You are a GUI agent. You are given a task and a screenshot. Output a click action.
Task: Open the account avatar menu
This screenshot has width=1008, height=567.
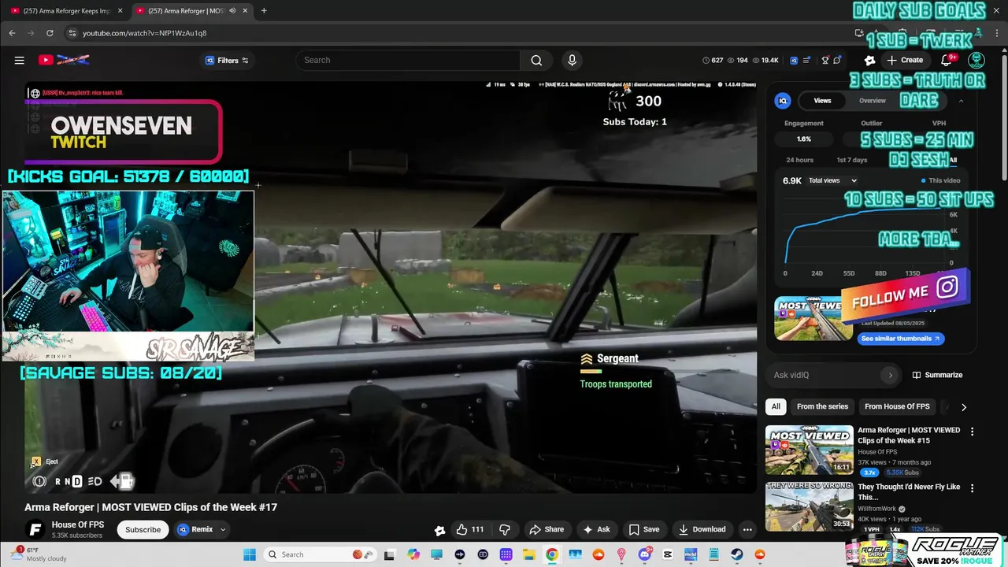click(x=976, y=60)
